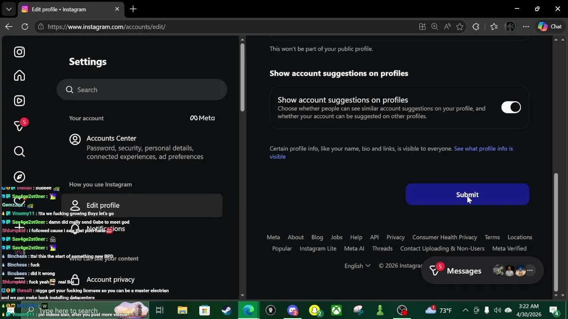
Task: Click the address bar URL
Action: 106,27
